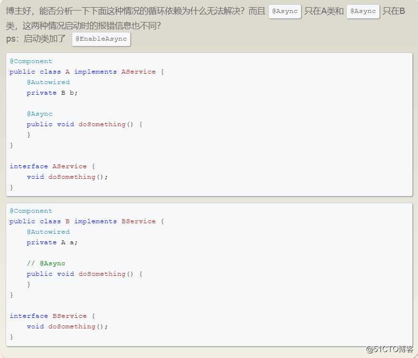Screen dimensions: 418x358
Task: Click the text 'ps：启动类加了'
Action: [x=36, y=39]
